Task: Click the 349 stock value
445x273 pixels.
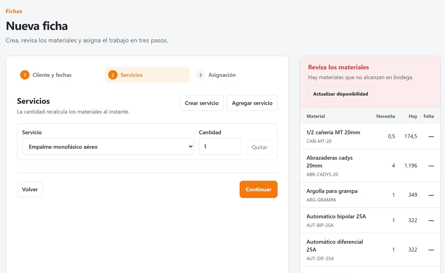Action: click(413, 195)
